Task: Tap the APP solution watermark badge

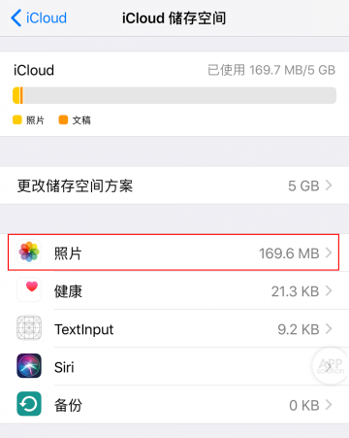Action: (x=331, y=366)
